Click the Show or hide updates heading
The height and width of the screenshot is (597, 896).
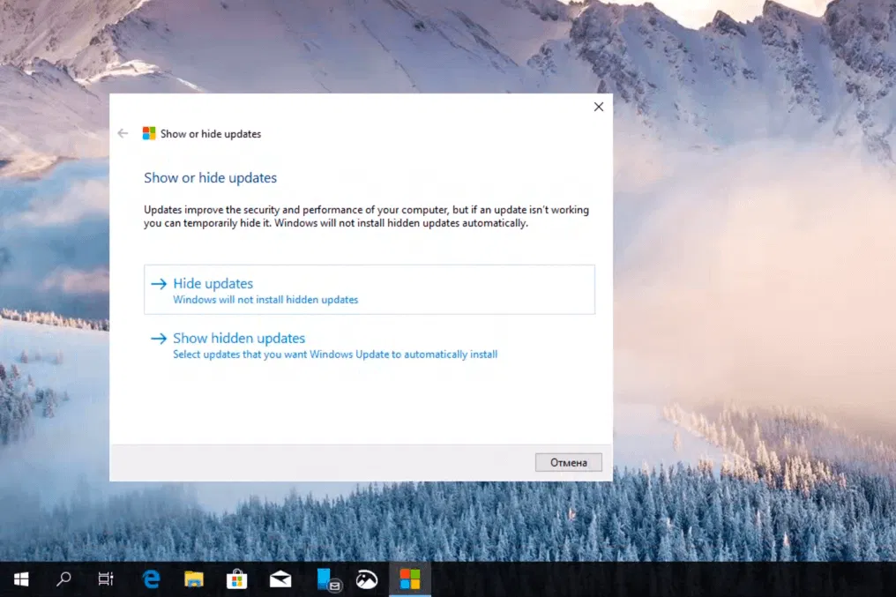210,177
